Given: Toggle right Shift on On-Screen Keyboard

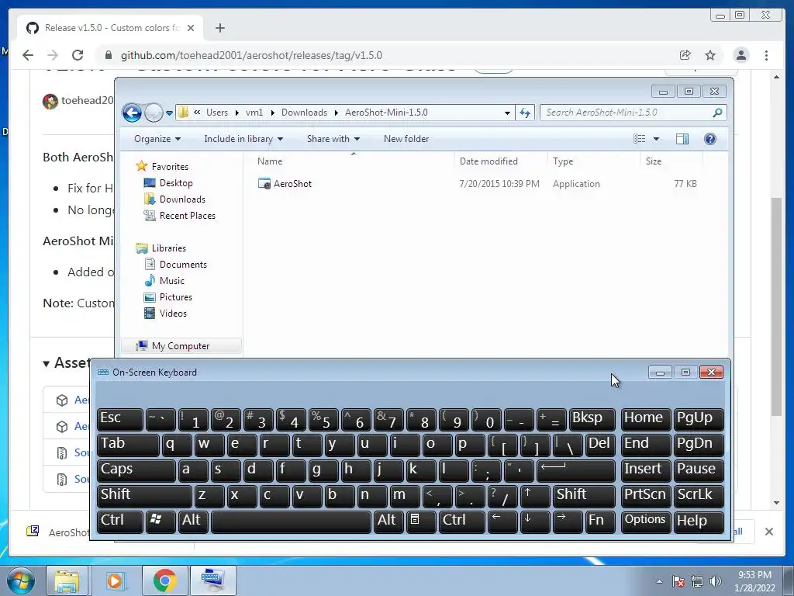Looking at the screenshot, I should [585, 496].
